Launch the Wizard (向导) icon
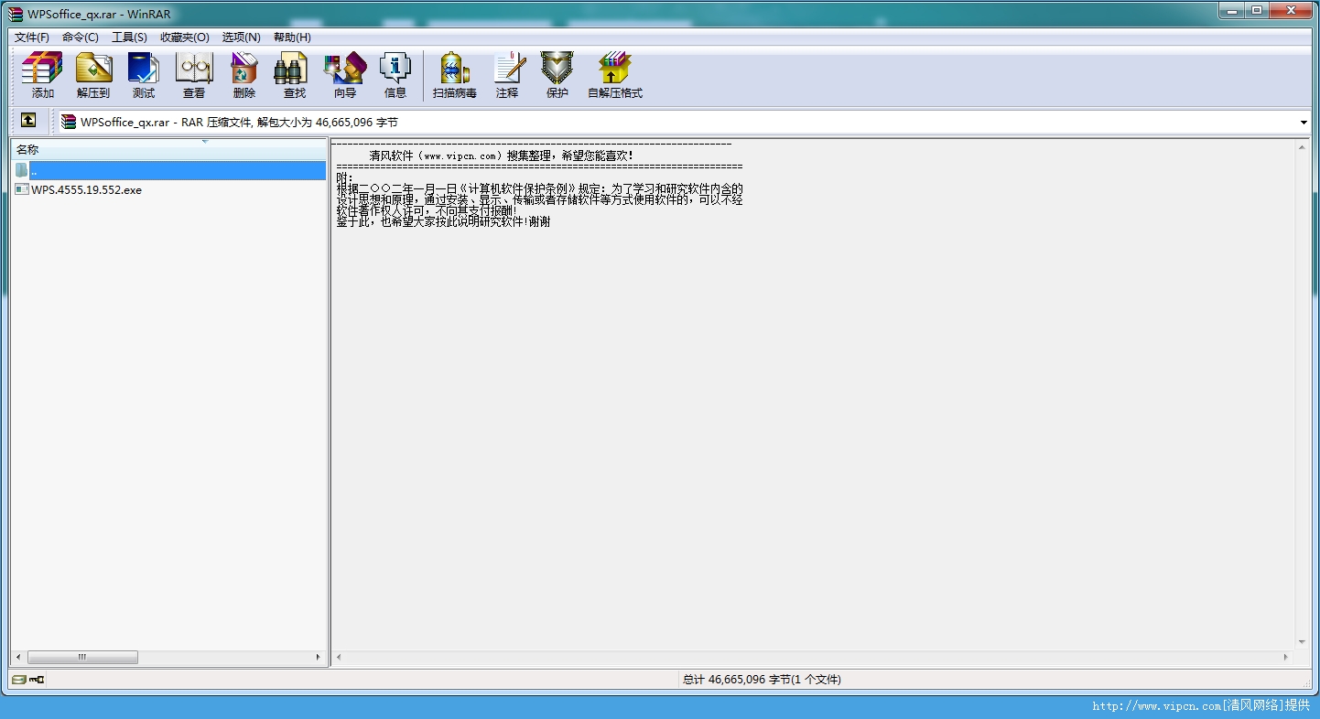1320x719 pixels. [x=345, y=74]
